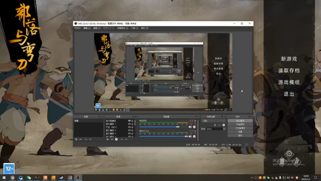Undock the Scene Transitions panel with its float icon

pyautogui.click(x=222, y=117)
